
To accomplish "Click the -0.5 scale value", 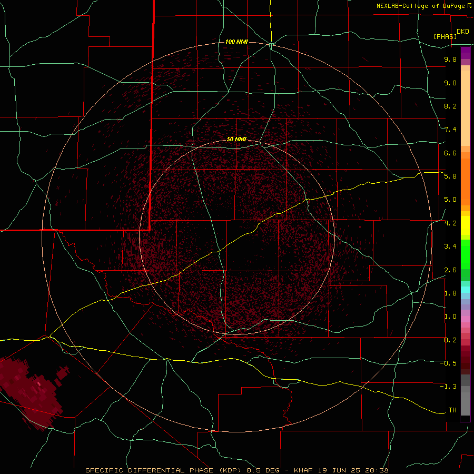I will (x=448, y=363).
